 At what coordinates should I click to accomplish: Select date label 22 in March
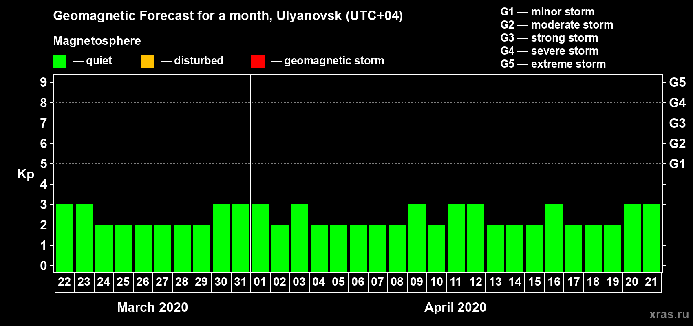click(x=64, y=282)
